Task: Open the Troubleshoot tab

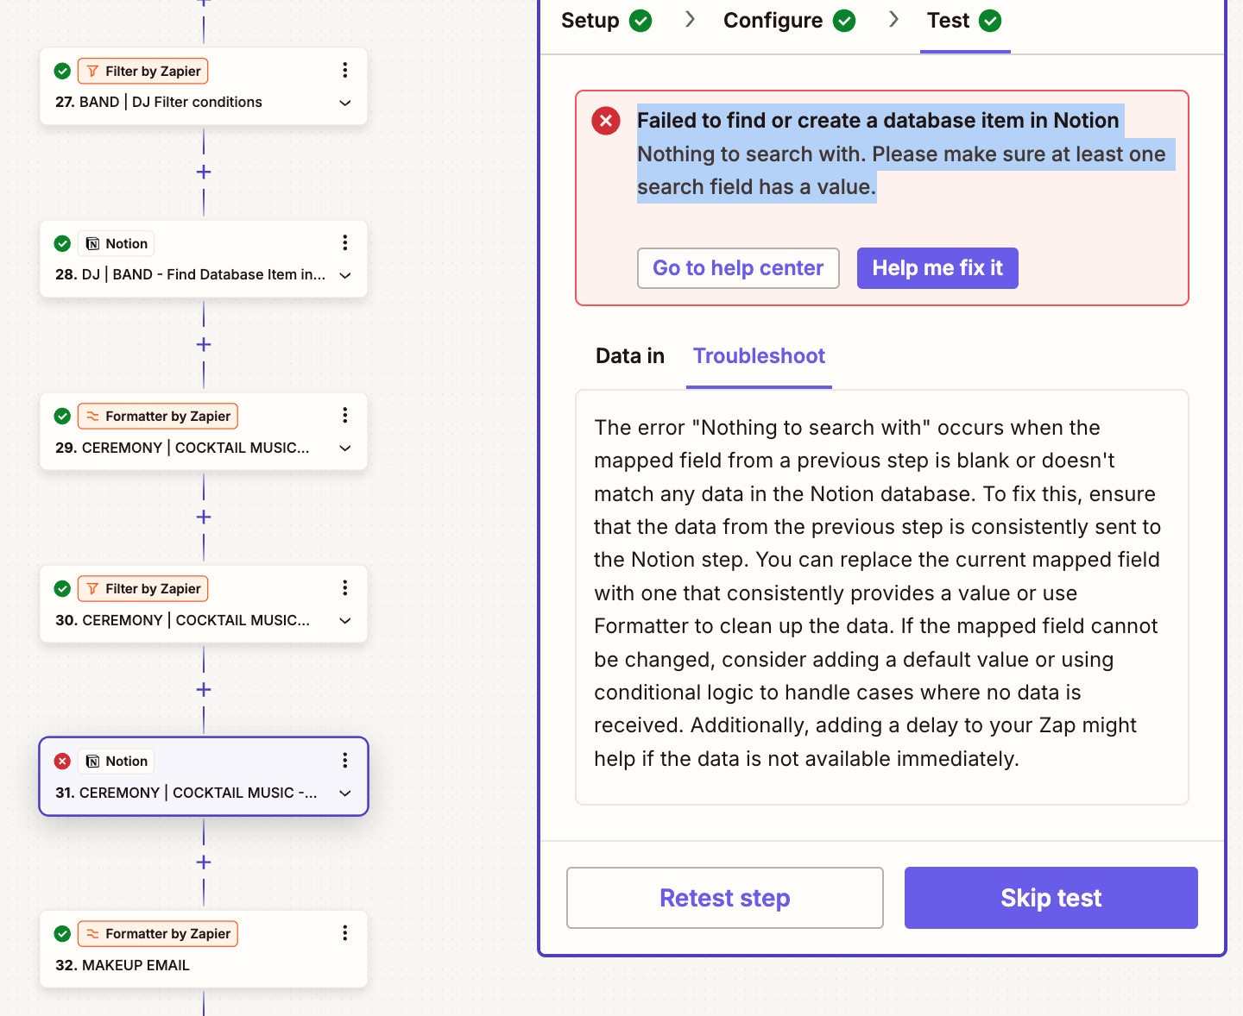Action: [x=759, y=356]
